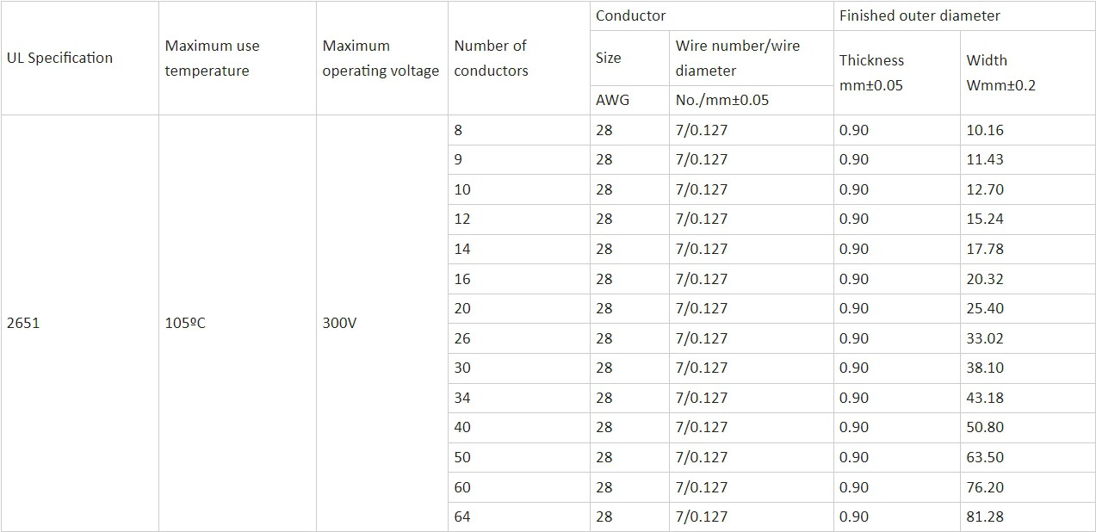
Task: Click the Width Wmm±0.2 header cell
Action: [1000, 72]
